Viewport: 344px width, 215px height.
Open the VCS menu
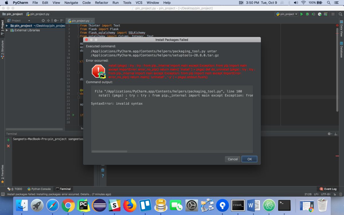[139, 3]
